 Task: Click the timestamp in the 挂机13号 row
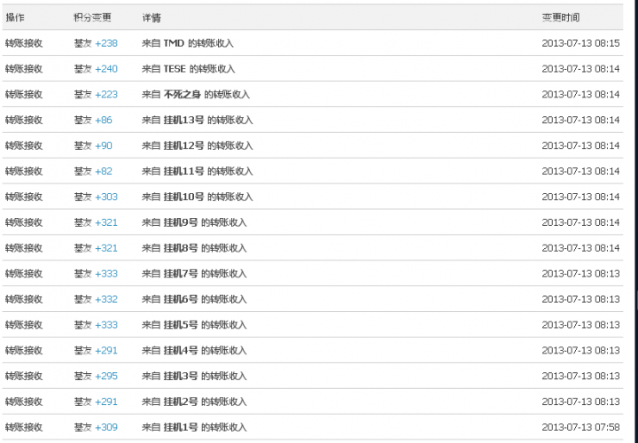580,120
